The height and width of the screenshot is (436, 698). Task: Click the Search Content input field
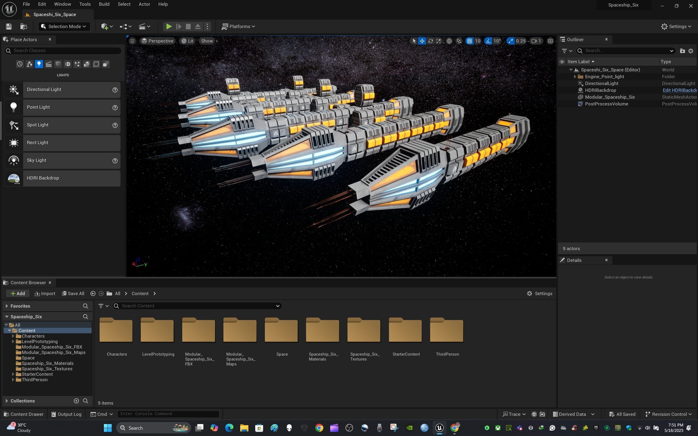[x=197, y=306]
